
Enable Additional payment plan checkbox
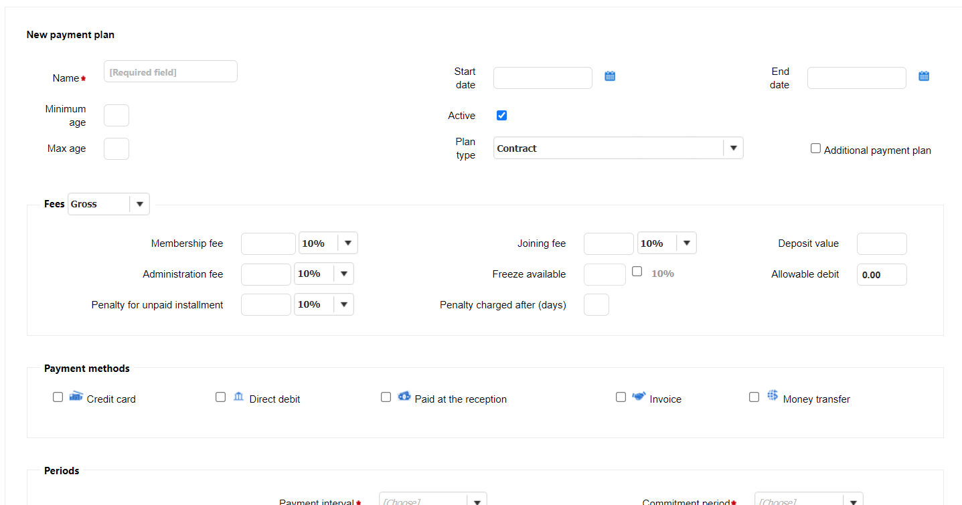[815, 148]
